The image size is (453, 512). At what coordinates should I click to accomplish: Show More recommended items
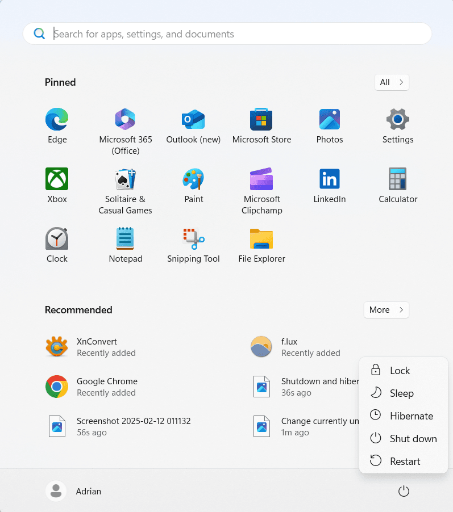(x=386, y=309)
